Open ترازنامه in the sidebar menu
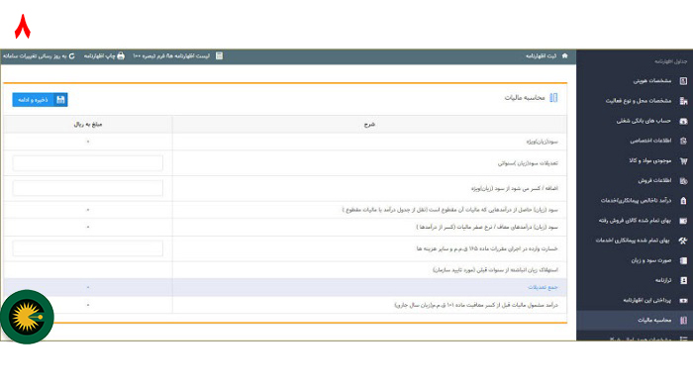693x389 pixels. point(663,280)
